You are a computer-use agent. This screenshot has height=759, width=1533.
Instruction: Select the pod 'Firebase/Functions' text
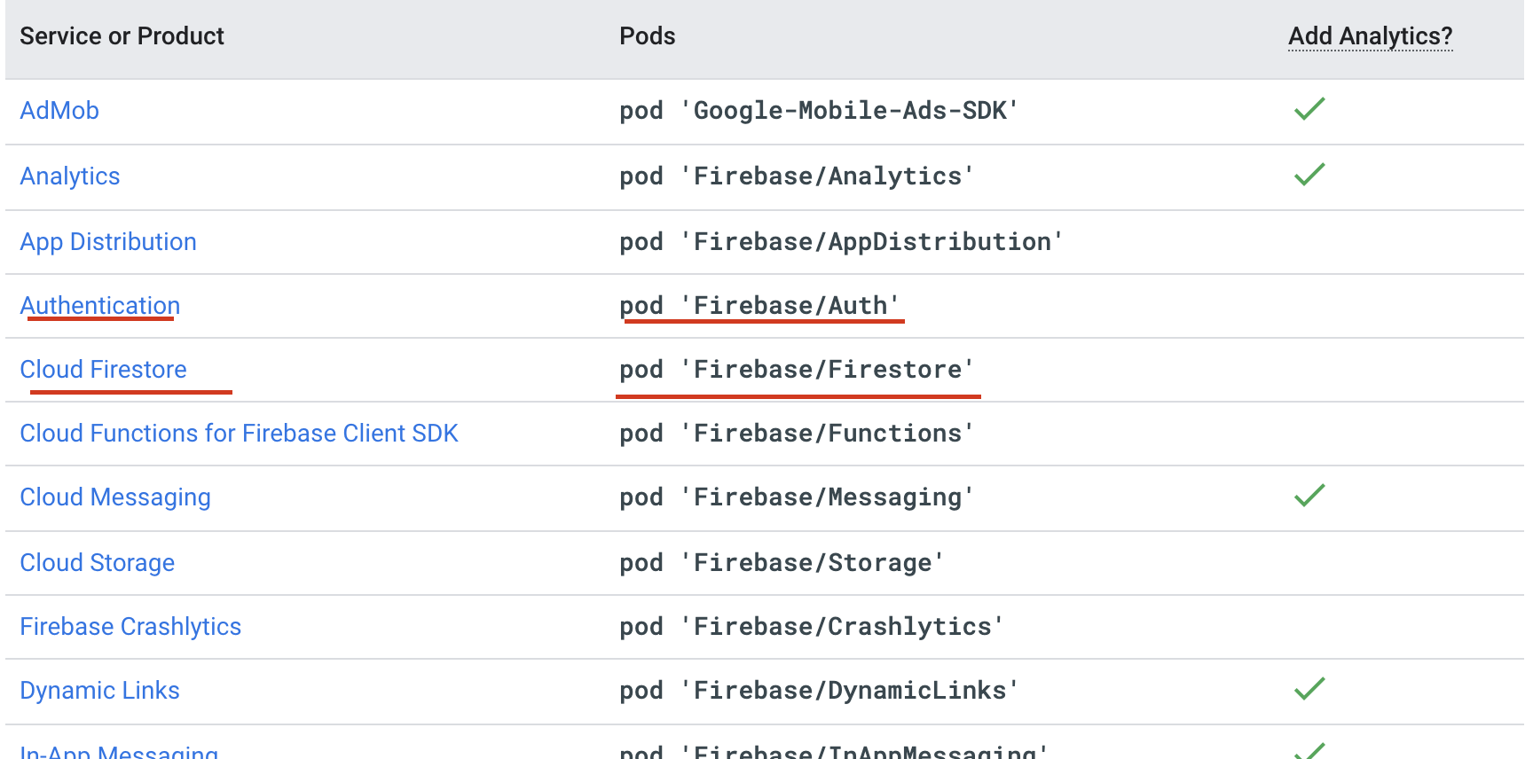[x=797, y=434]
